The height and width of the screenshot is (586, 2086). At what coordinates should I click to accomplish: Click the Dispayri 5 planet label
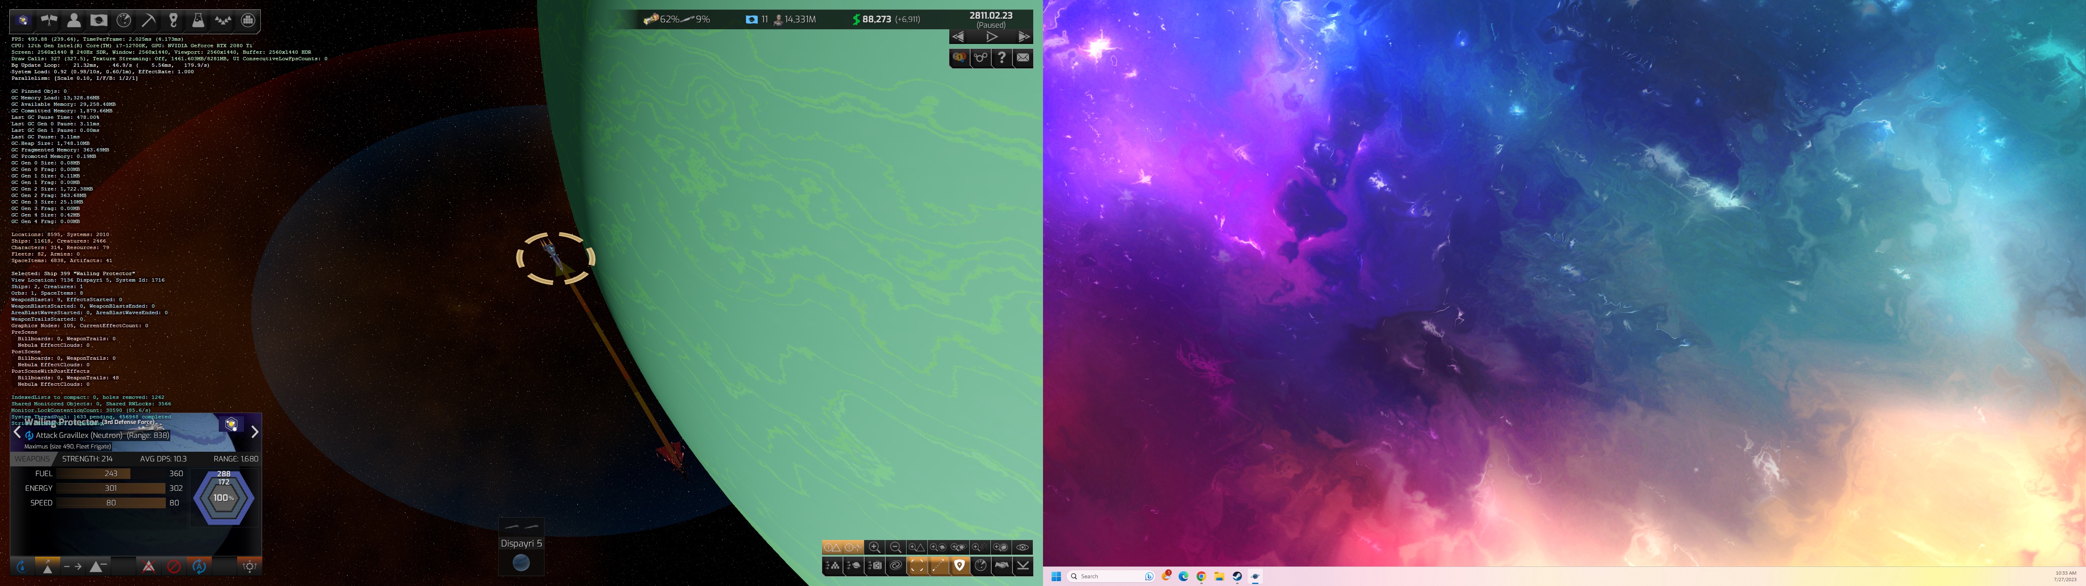tap(521, 543)
